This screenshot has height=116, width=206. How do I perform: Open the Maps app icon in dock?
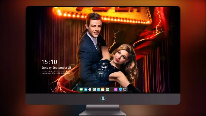click(x=94, y=89)
